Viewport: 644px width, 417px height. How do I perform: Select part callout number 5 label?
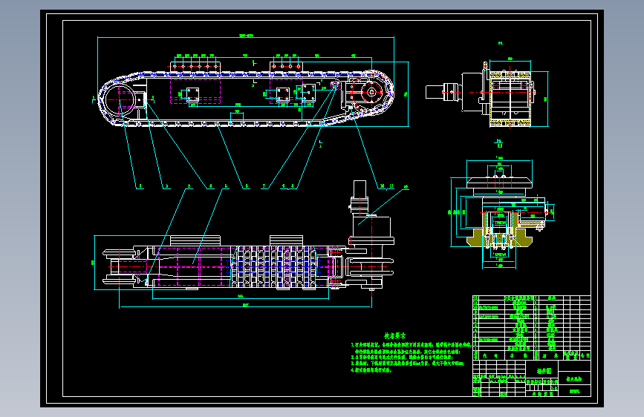coord(226,186)
